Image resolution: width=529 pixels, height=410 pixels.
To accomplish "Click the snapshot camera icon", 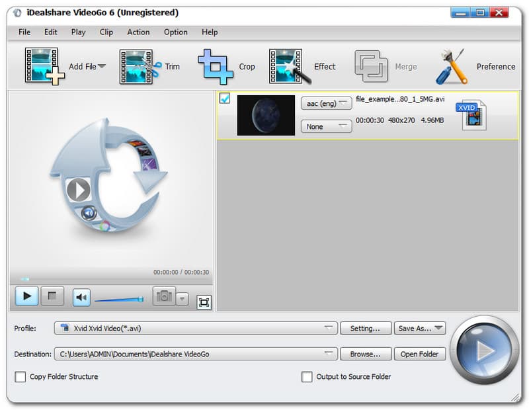I will pos(164,296).
